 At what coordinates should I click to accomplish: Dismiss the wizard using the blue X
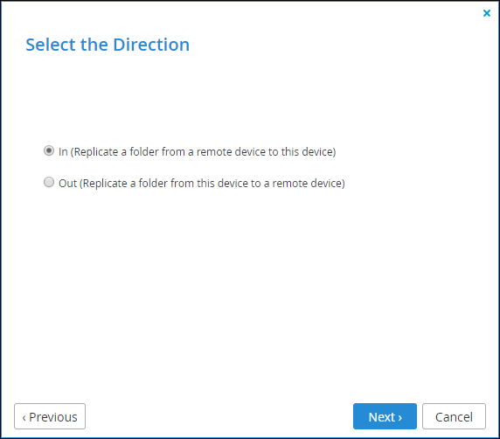tap(487, 13)
